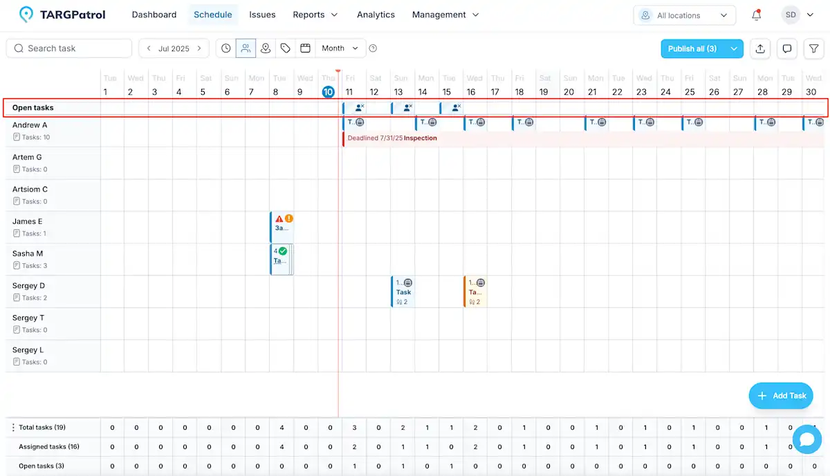Click the SD user avatar
Image resolution: width=830 pixels, height=476 pixels.
(791, 15)
